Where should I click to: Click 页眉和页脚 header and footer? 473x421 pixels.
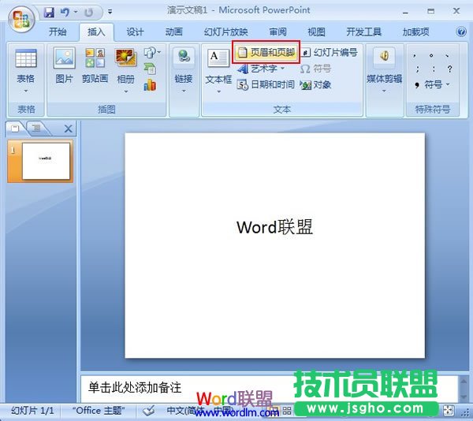[266, 53]
